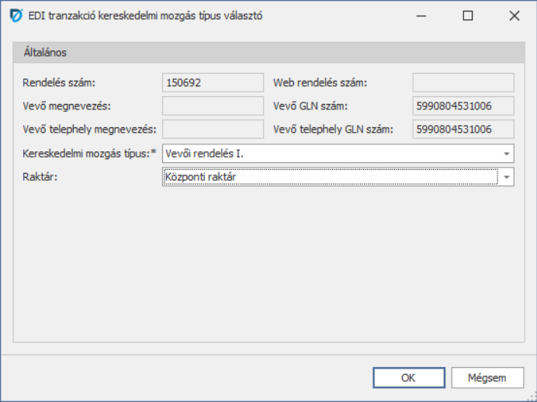Click the Vevő telephely GLN szám field

(463, 129)
